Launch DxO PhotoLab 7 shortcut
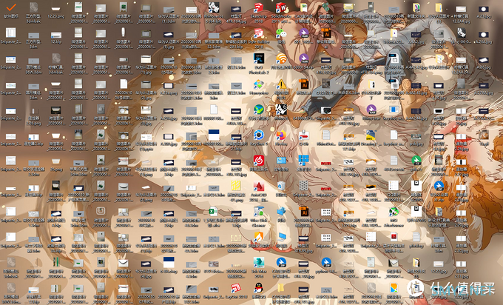The height and width of the screenshot is (305, 503). [259, 59]
